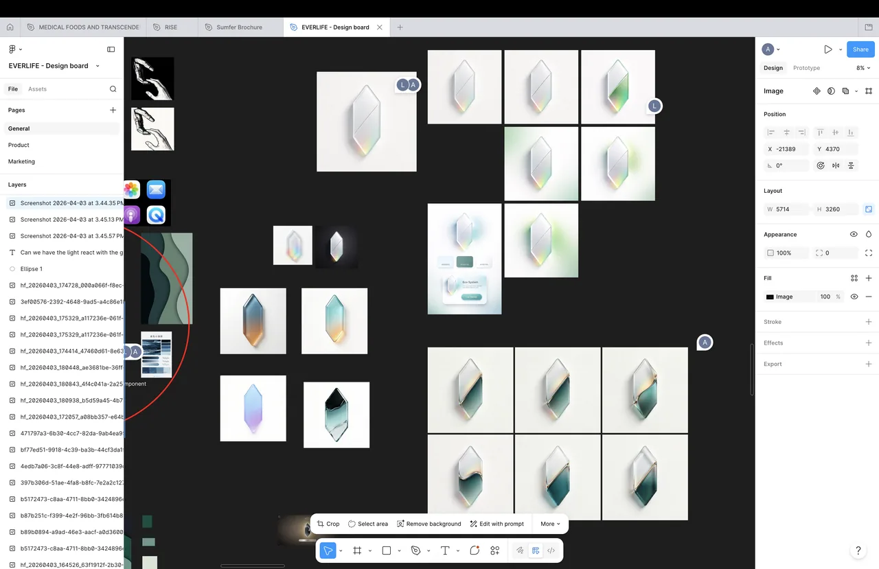Screen dimensions: 879x569
Task: Expand the Figma main menu logo dropdown
Action: [x=14, y=49]
